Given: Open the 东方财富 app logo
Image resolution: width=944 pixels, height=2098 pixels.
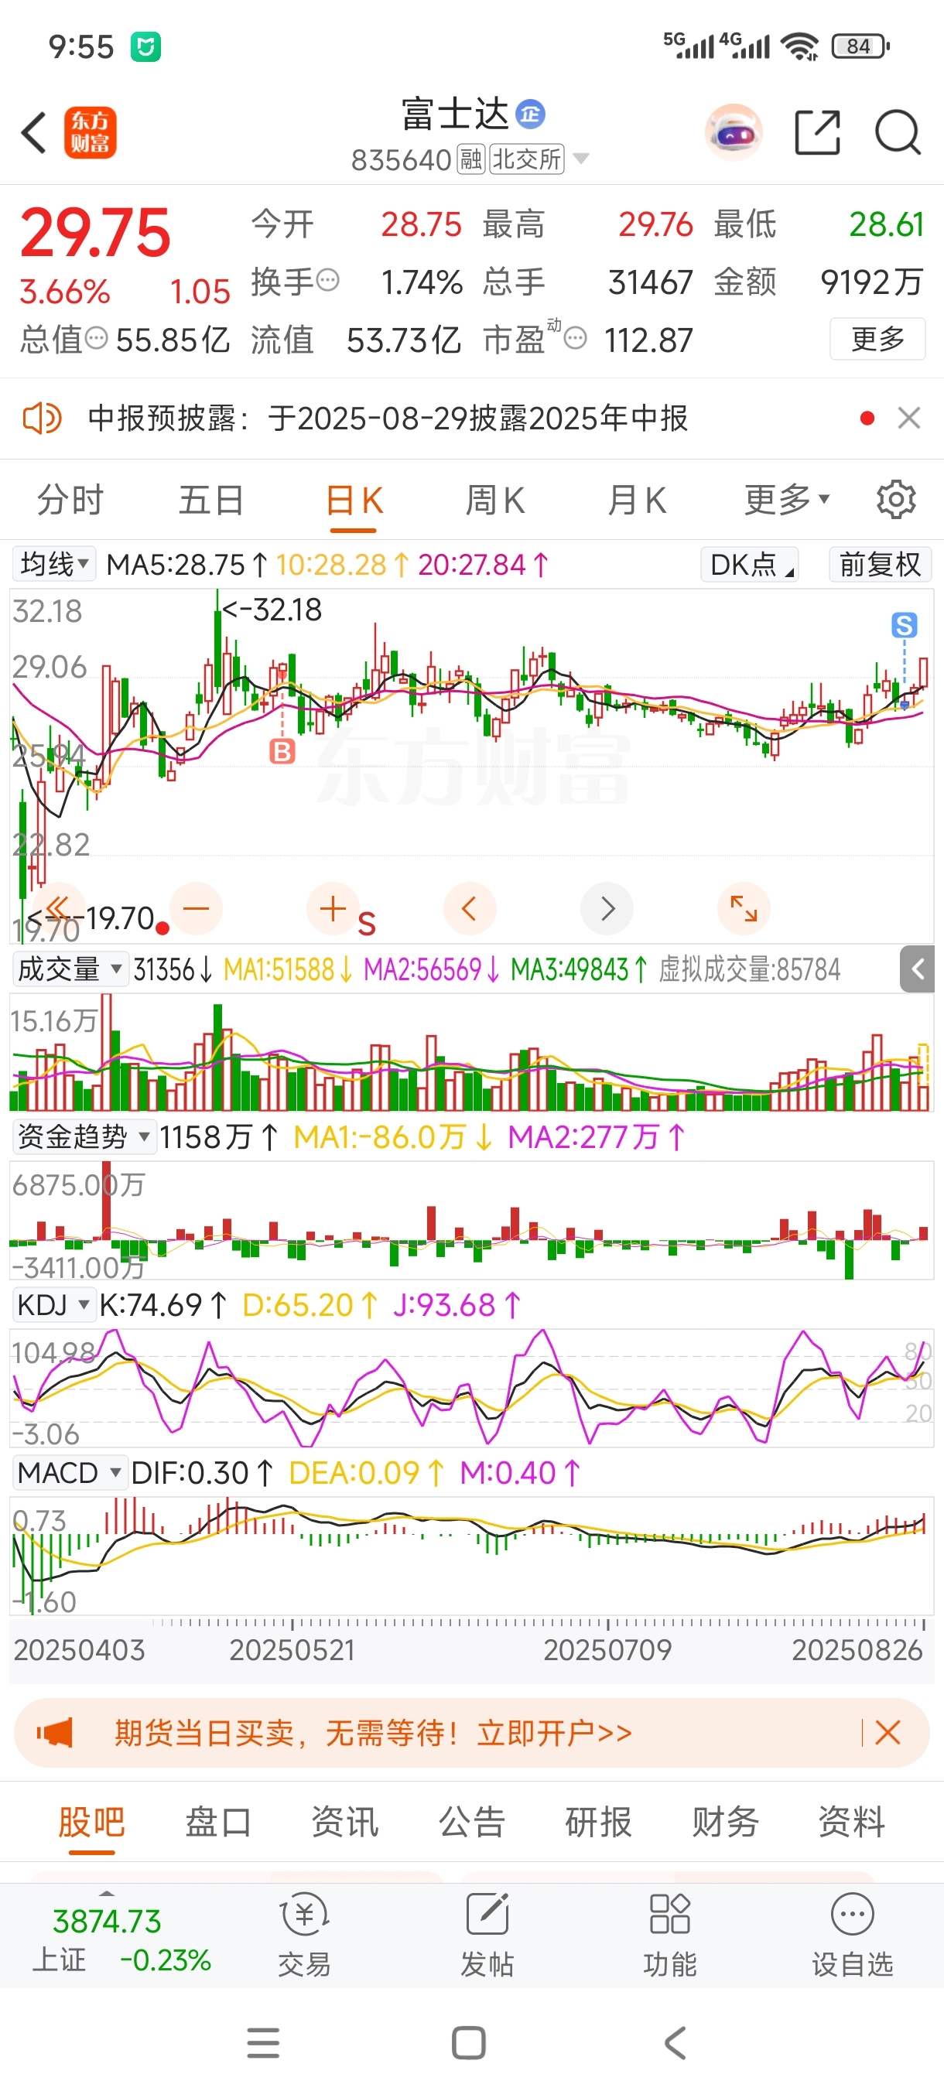Looking at the screenshot, I should [x=90, y=133].
